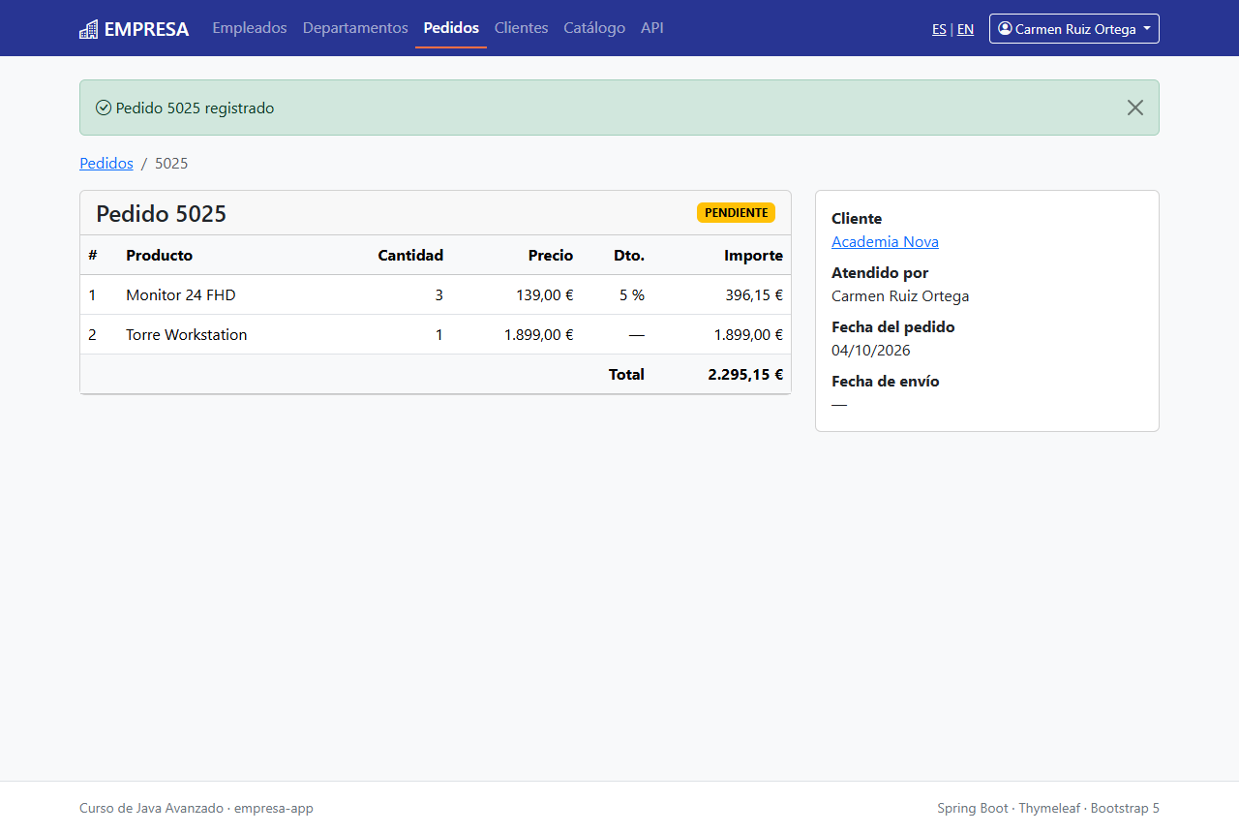Switch language to ES
The width and height of the screenshot is (1239, 833).
point(939,29)
